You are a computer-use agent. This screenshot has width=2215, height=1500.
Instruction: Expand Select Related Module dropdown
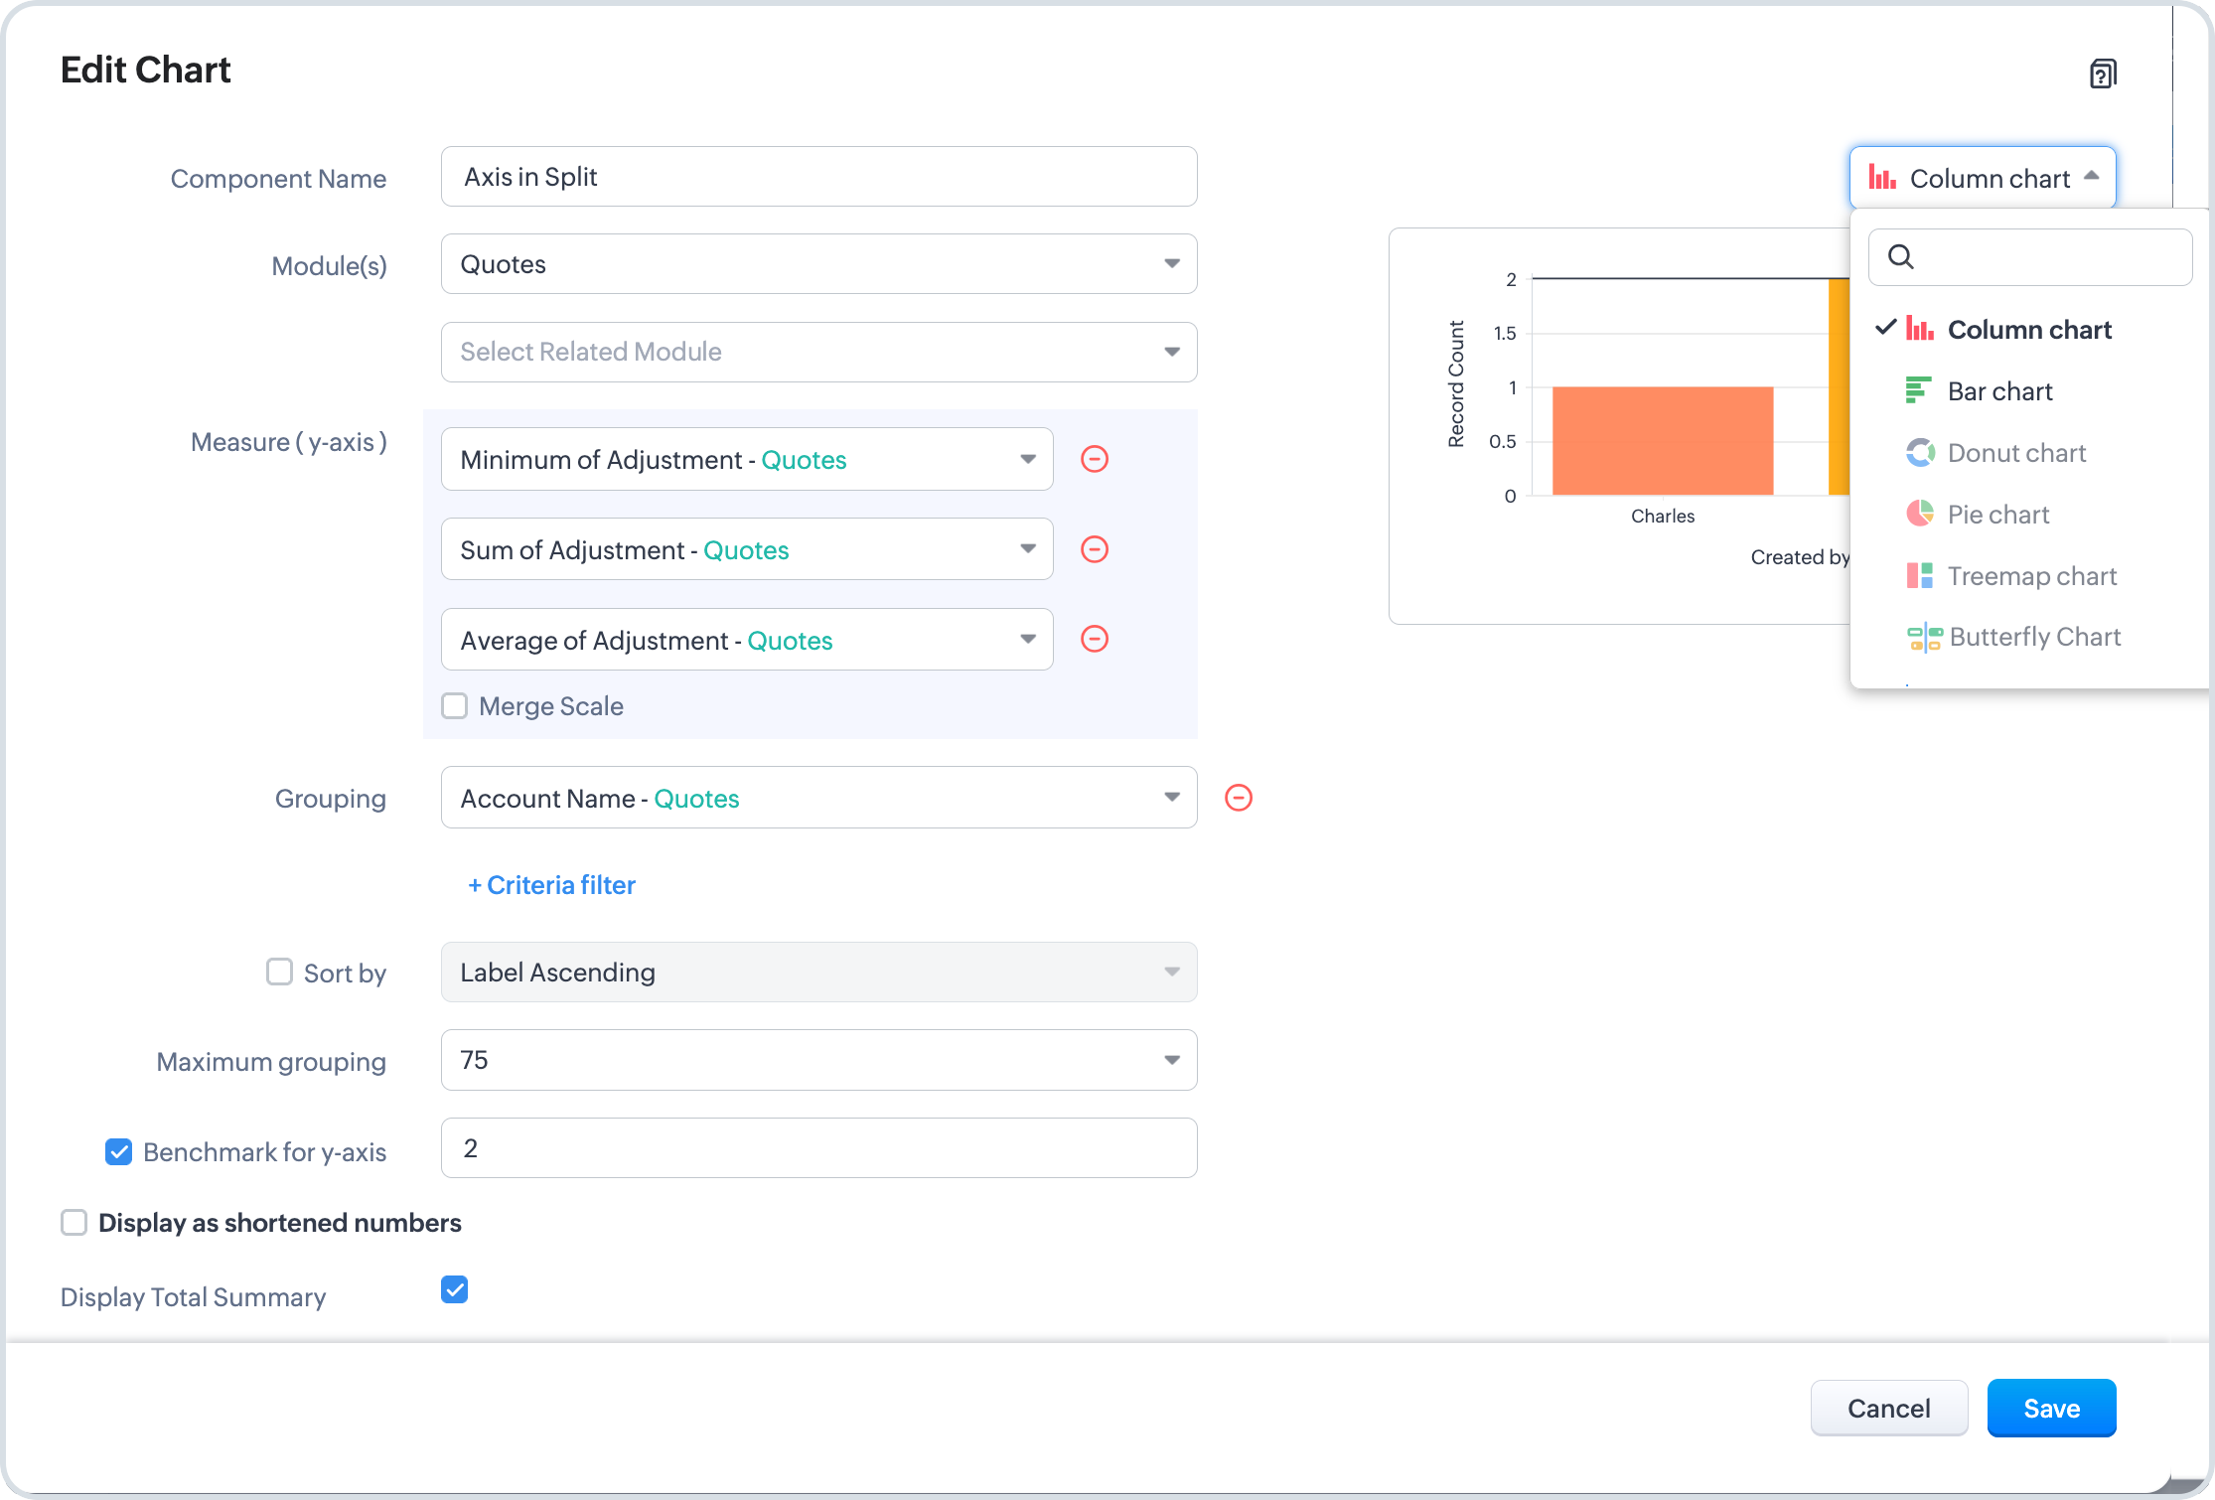[x=818, y=352]
